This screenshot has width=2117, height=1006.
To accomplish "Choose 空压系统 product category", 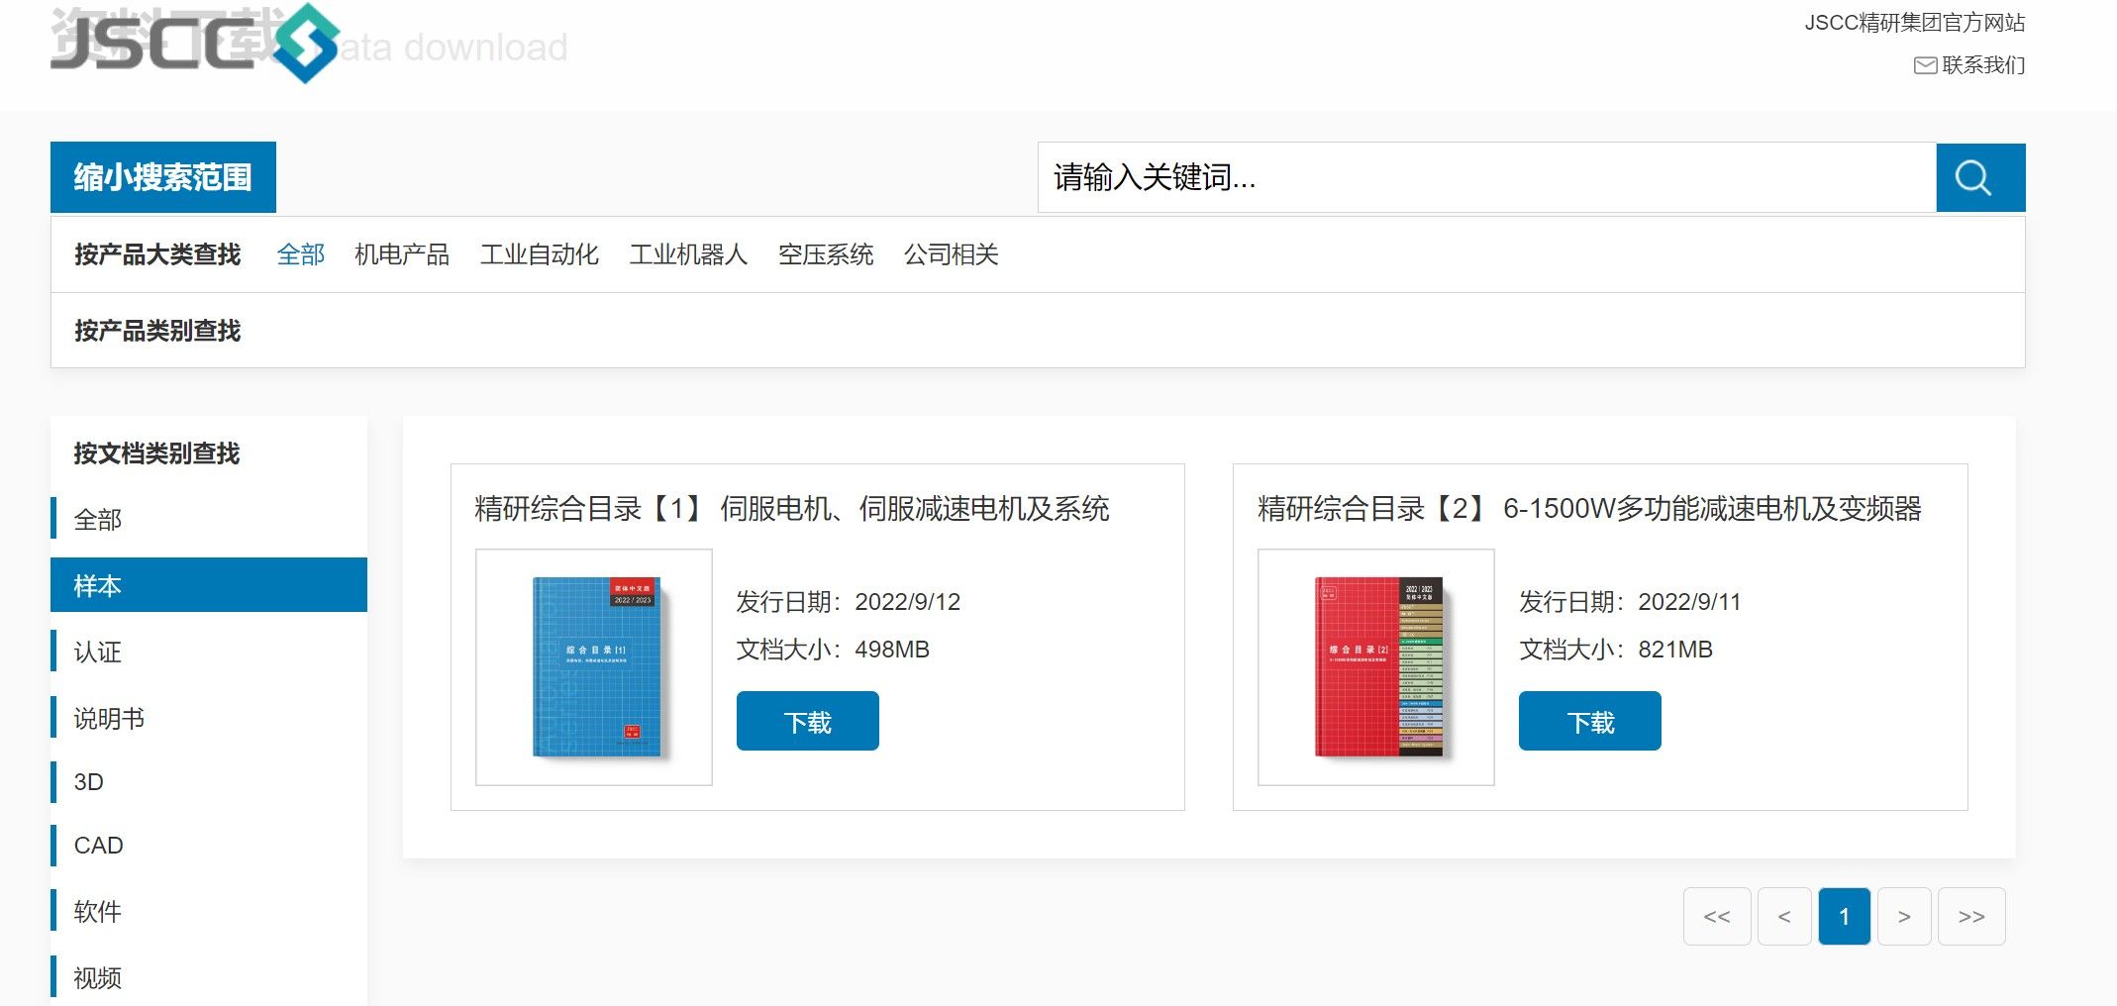I will pos(825,255).
